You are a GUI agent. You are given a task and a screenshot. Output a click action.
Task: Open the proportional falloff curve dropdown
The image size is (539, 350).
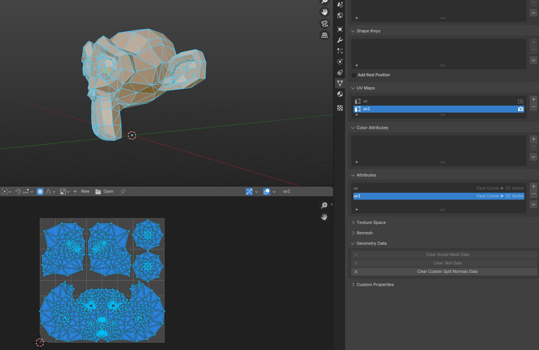(x=51, y=192)
